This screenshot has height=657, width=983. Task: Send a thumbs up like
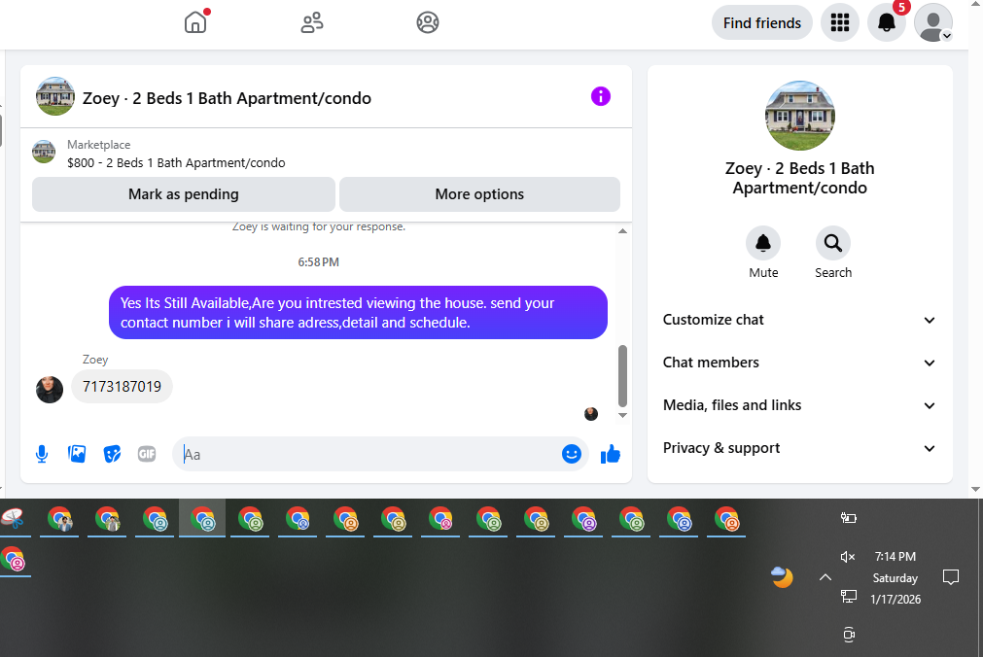pos(610,454)
